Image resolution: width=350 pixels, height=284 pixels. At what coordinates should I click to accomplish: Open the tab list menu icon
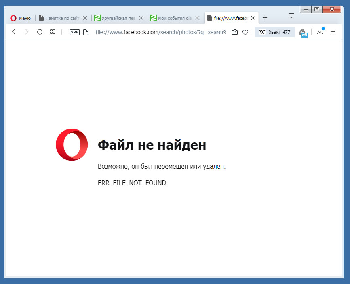pyautogui.click(x=291, y=16)
